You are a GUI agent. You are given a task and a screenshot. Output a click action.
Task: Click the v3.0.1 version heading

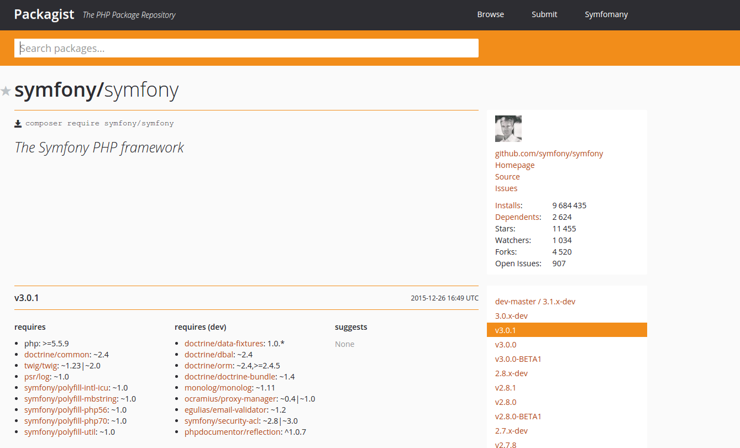click(27, 298)
